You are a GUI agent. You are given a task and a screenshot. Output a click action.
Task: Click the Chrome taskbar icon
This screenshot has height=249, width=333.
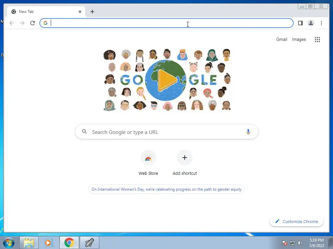tap(69, 243)
